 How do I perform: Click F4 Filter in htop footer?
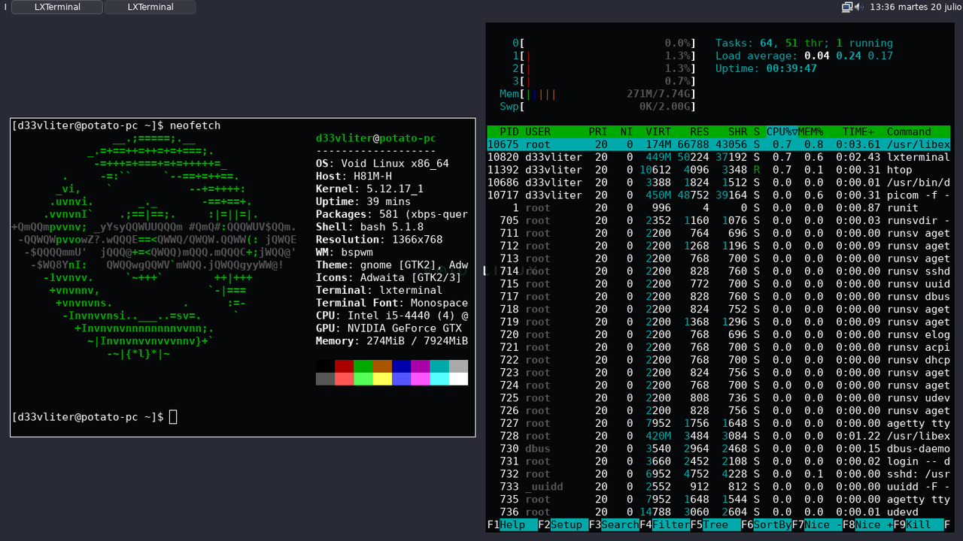click(664, 524)
